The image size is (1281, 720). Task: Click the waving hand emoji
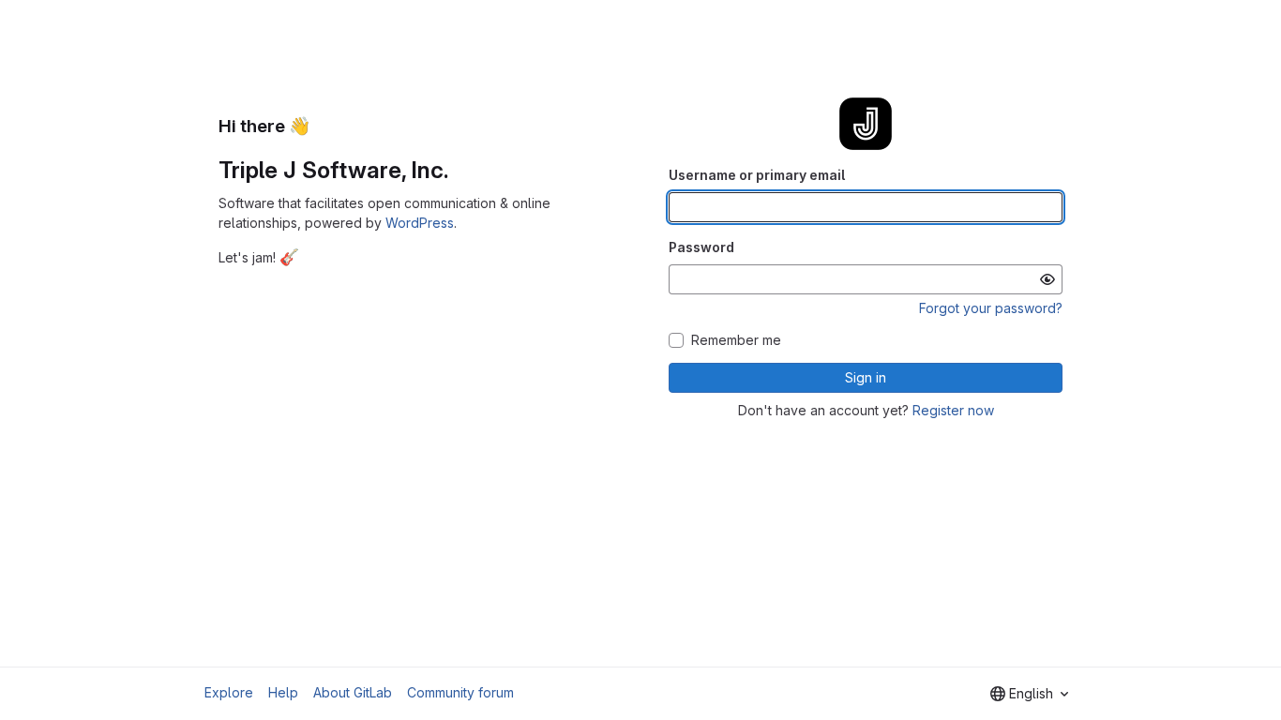point(299,126)
